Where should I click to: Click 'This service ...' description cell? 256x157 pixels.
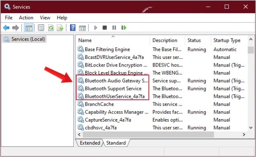167,104
